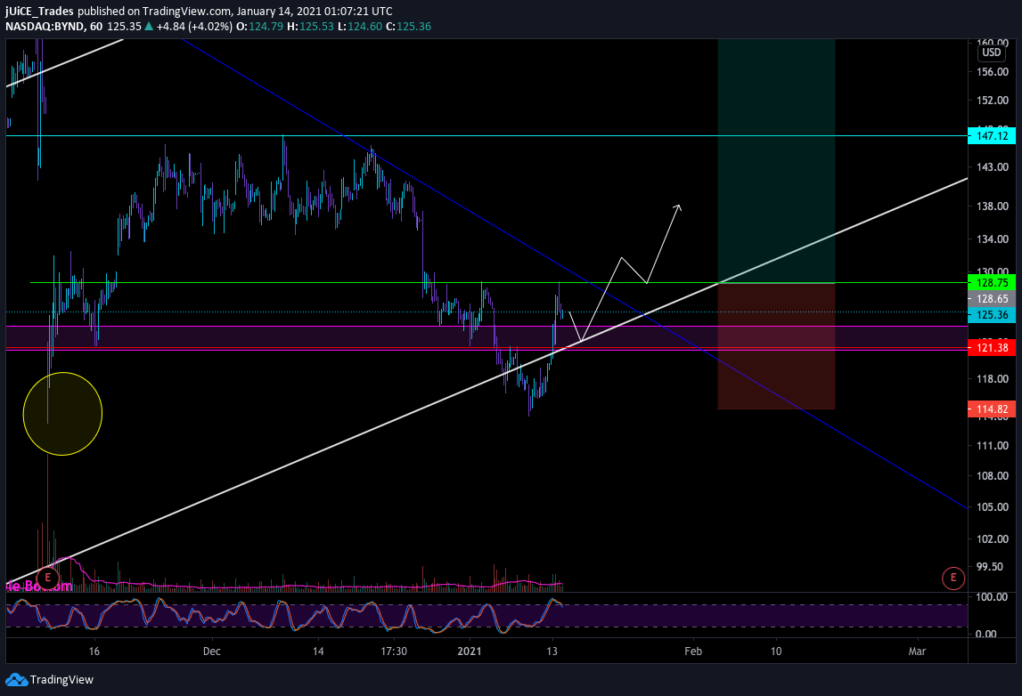The width and height of the screenshot is (1022, 696).
Task: Click the white arrowhead of projected path
Action: (x=678, y=207)
